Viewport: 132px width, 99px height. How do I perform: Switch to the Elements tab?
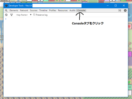tap(14, 10)
